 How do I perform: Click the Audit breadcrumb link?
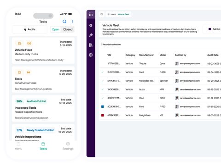114,14
